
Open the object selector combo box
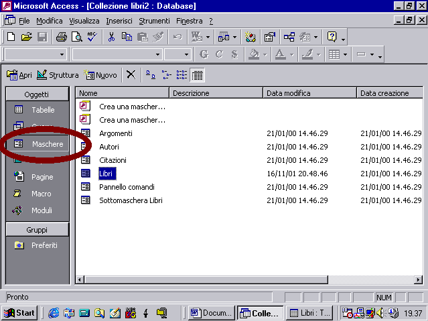click(35, 55)
